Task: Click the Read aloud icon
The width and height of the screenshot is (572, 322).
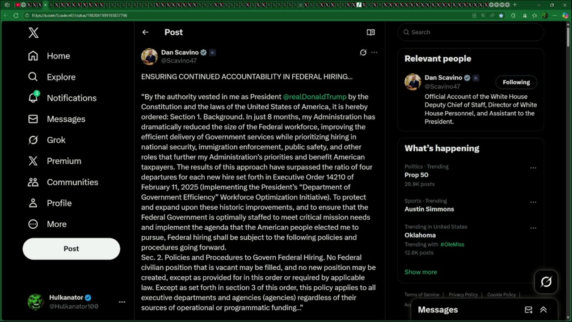Action: pos(492,15)
